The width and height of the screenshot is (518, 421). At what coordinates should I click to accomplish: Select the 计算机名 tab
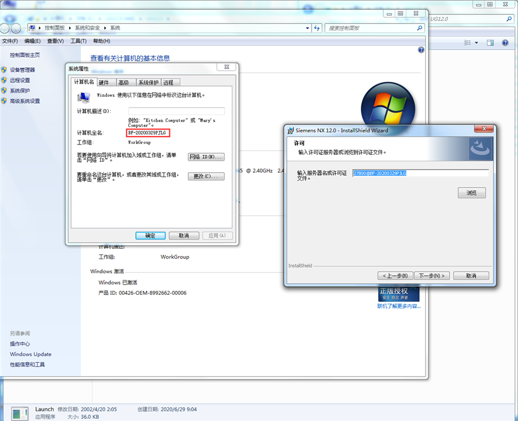[84, 82]
